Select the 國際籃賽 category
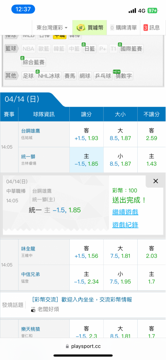This screenshot has width=166, height=360. point(132,49)
